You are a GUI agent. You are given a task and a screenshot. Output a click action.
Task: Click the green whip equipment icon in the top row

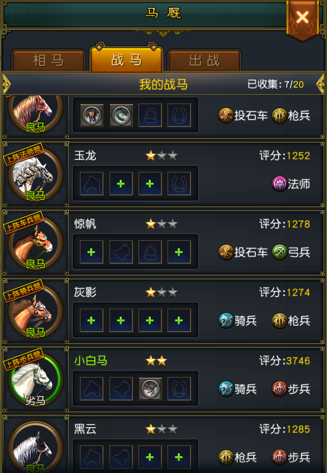(121, 115)
